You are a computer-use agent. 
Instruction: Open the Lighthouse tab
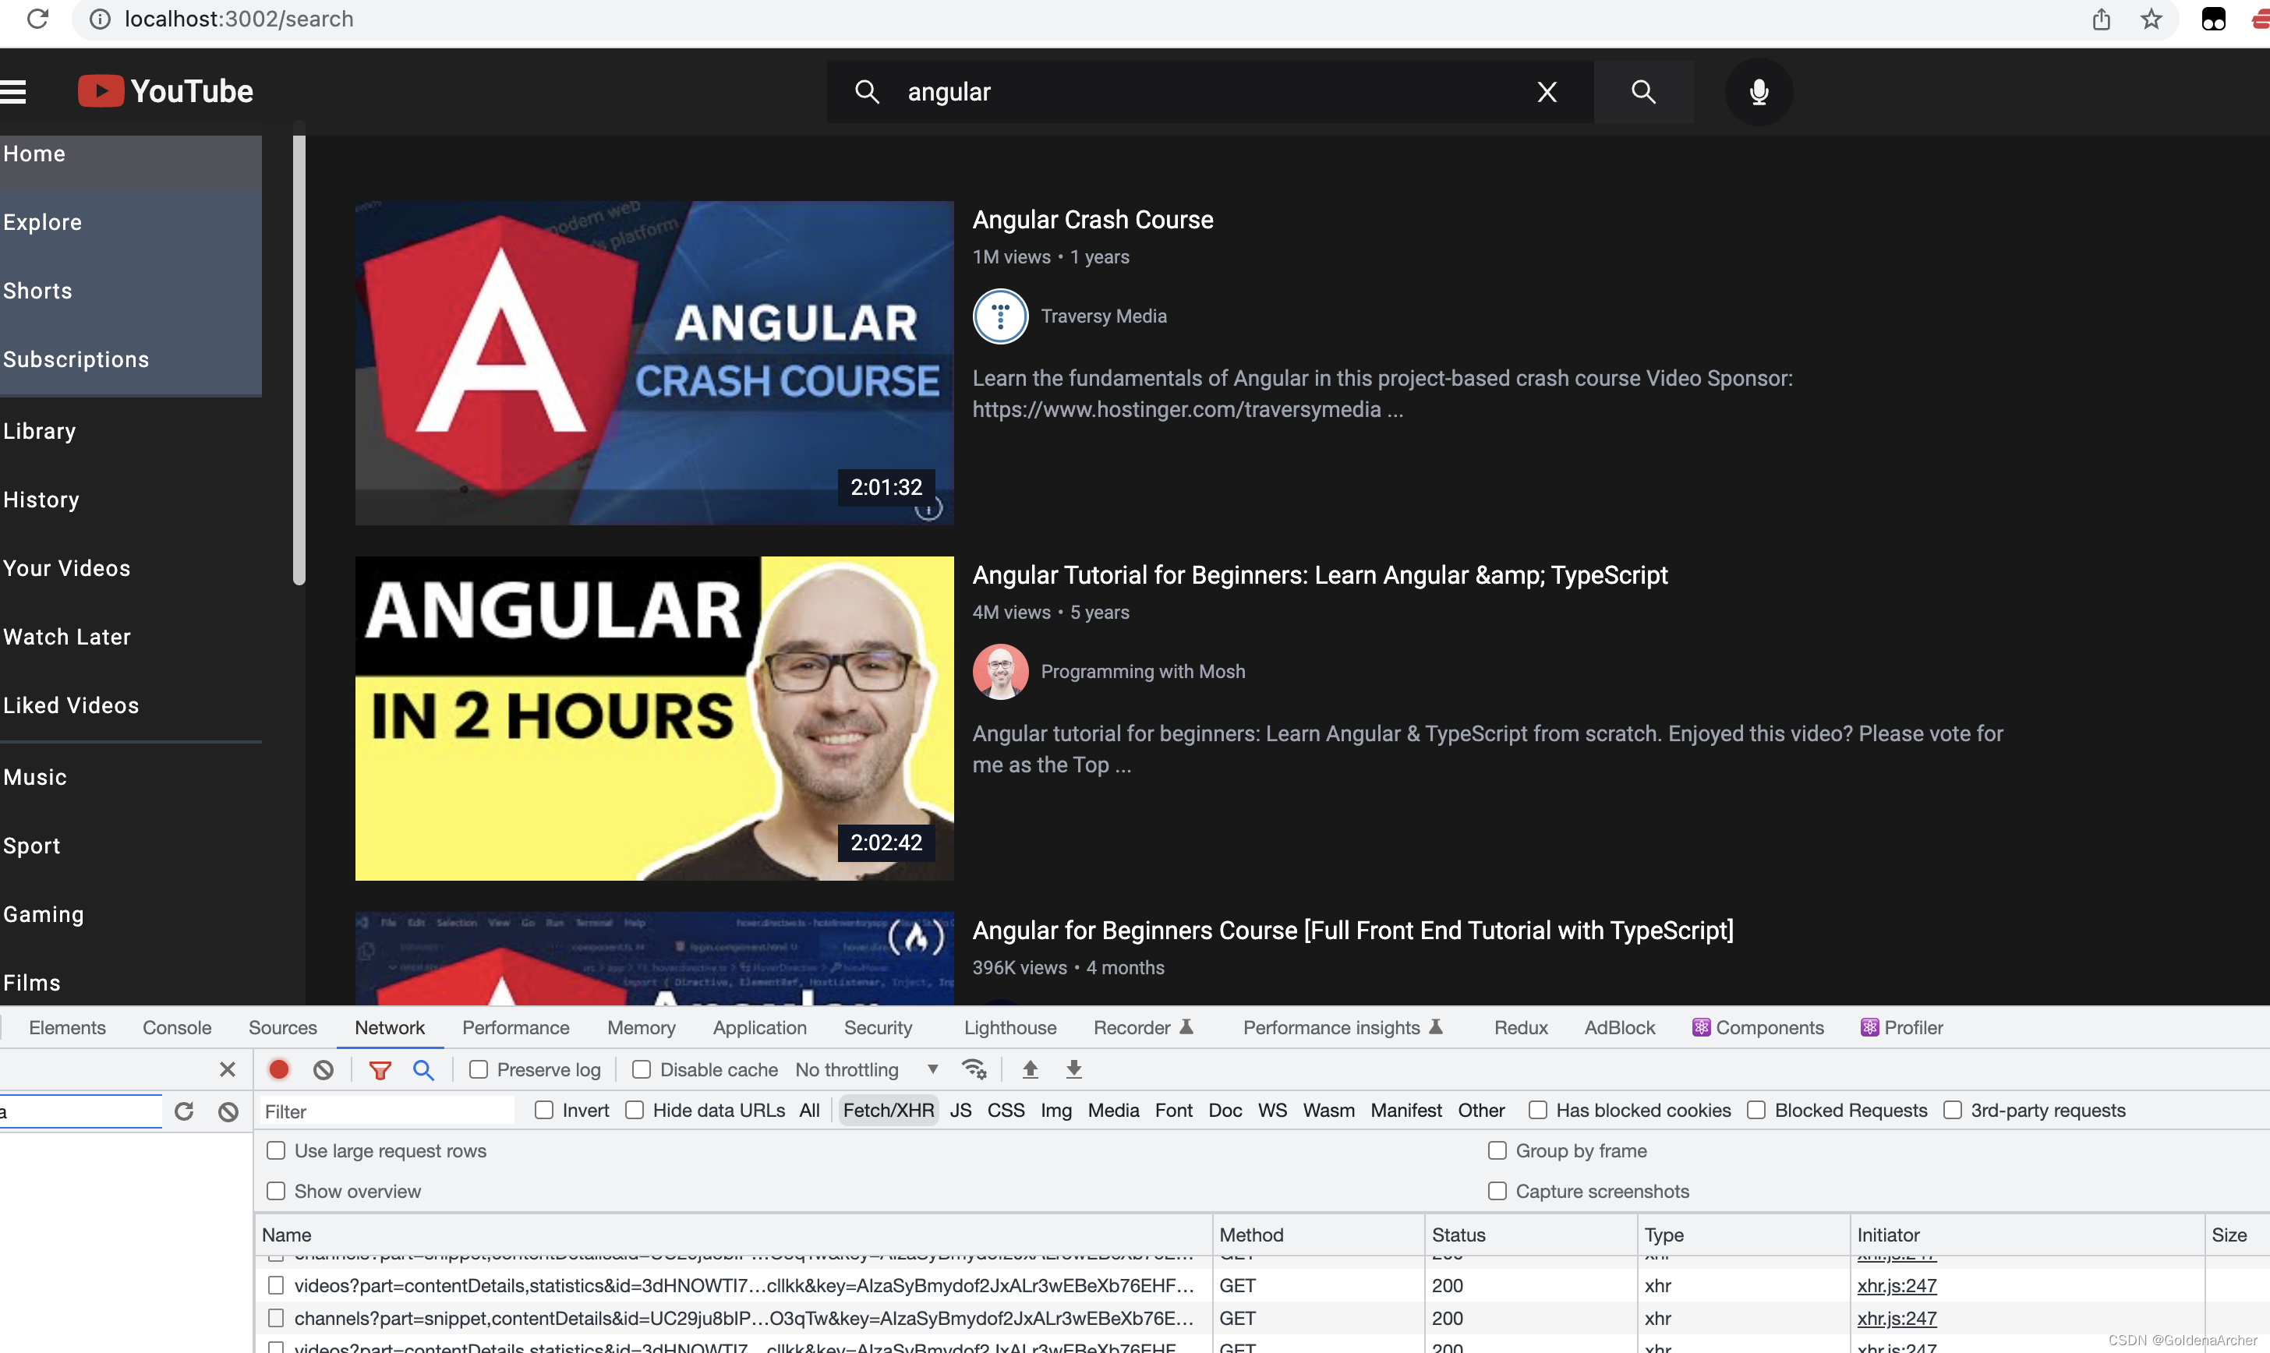[1010, 1027]
